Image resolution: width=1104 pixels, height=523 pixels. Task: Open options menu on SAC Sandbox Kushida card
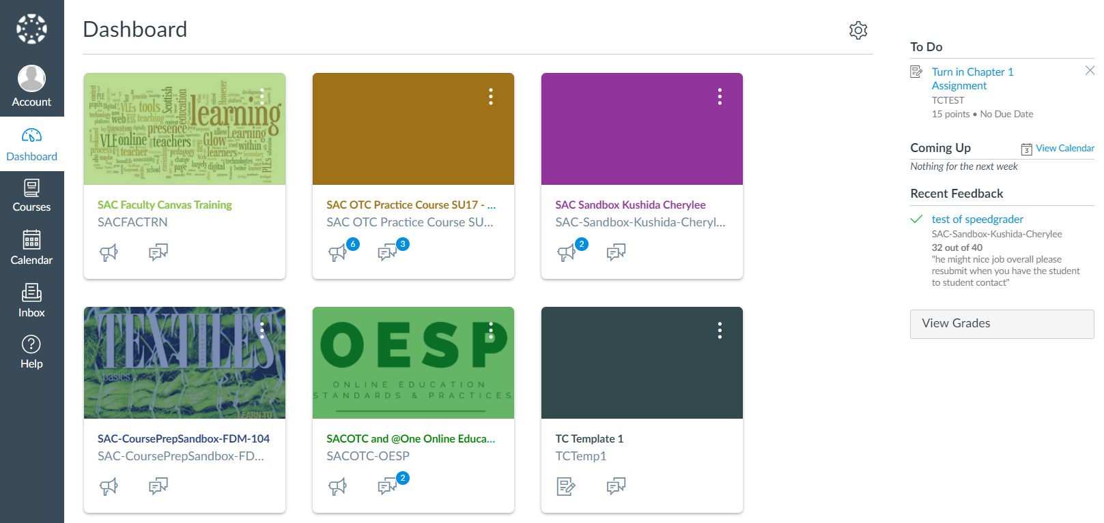click(720, 97)
